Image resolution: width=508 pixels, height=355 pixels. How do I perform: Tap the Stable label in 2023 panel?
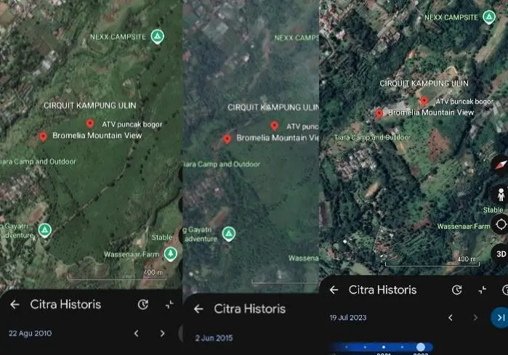coord(493,210)
